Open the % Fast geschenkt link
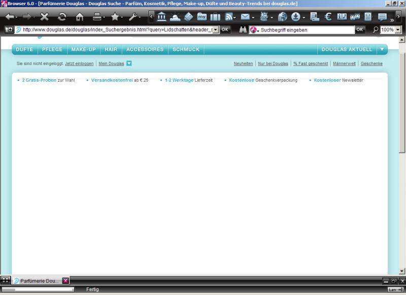 click(x=311, y=63)
